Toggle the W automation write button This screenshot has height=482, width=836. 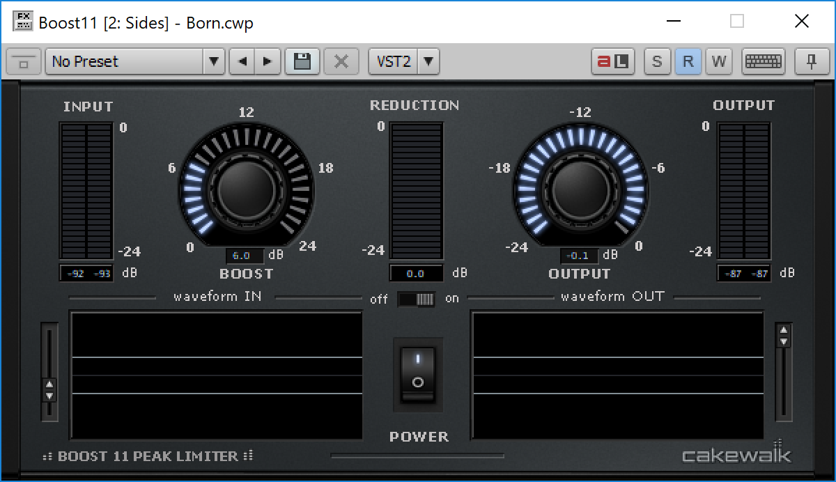[718, 61]
